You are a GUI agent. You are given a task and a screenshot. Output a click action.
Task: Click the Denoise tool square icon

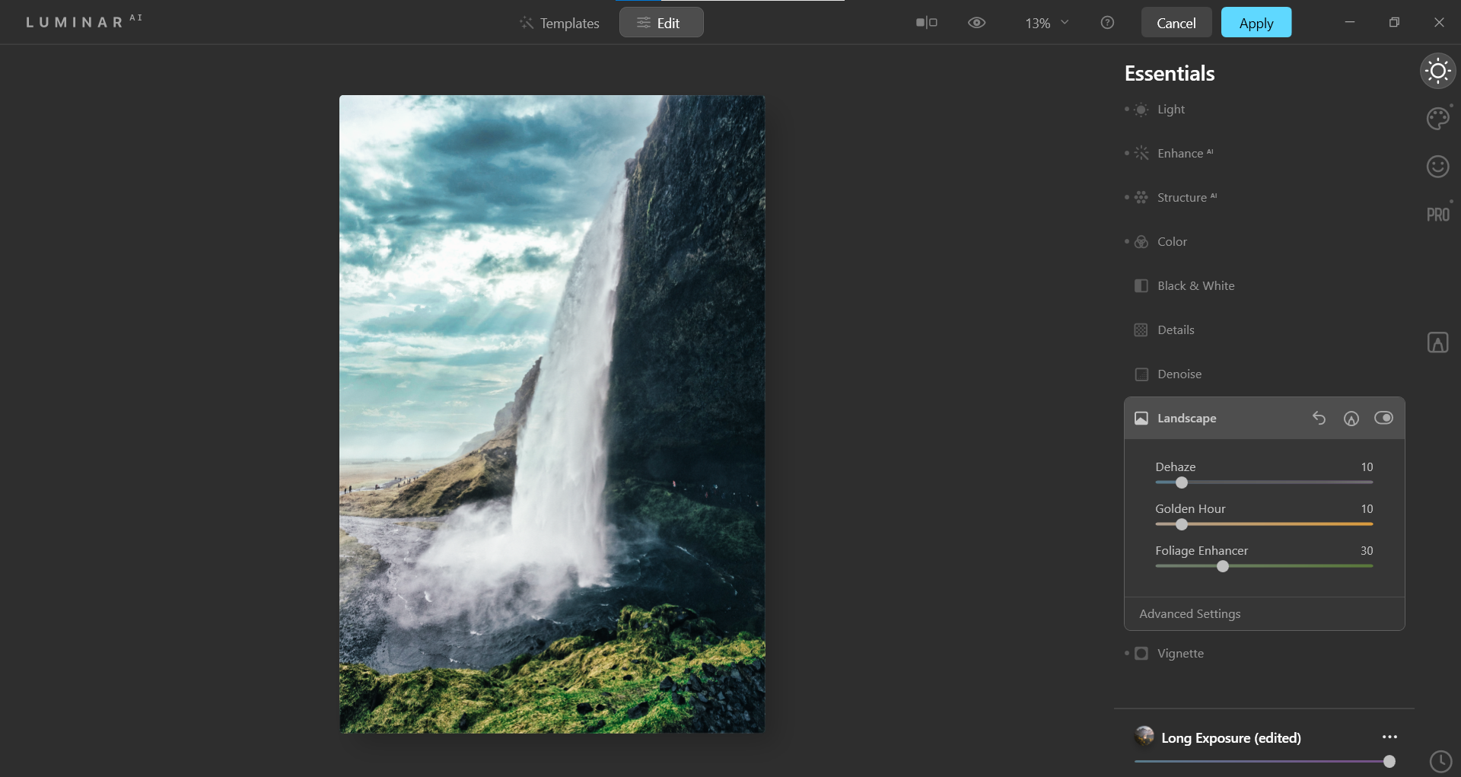1141,374
